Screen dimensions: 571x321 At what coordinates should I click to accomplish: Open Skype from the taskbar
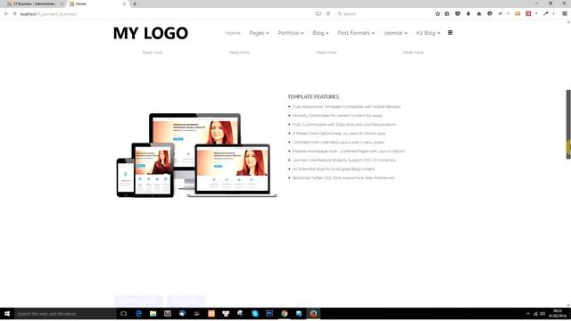tap(255, 313)
